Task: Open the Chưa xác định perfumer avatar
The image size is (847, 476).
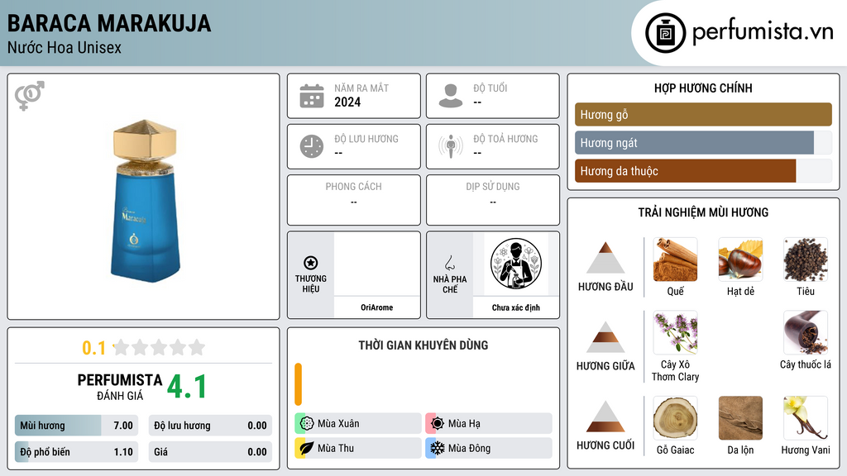Action: click(516, 264)
